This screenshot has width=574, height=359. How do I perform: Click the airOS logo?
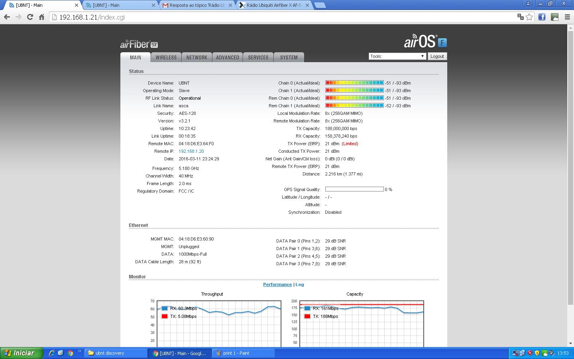click(x=425, y=41)
